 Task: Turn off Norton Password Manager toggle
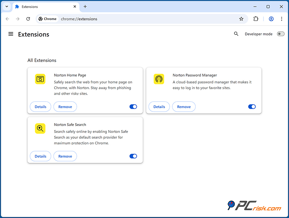pos(252,107)
